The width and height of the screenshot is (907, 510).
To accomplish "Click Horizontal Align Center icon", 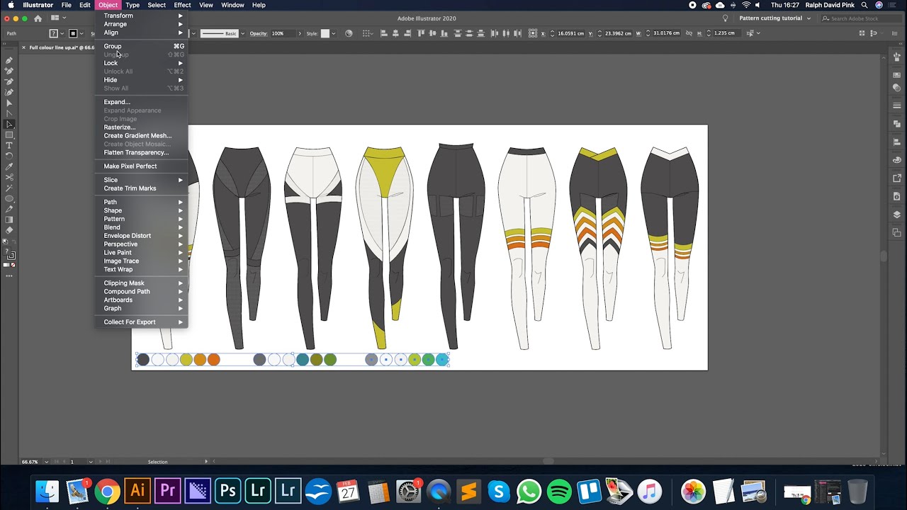I will pyautogui.click(x=396, y=33).
